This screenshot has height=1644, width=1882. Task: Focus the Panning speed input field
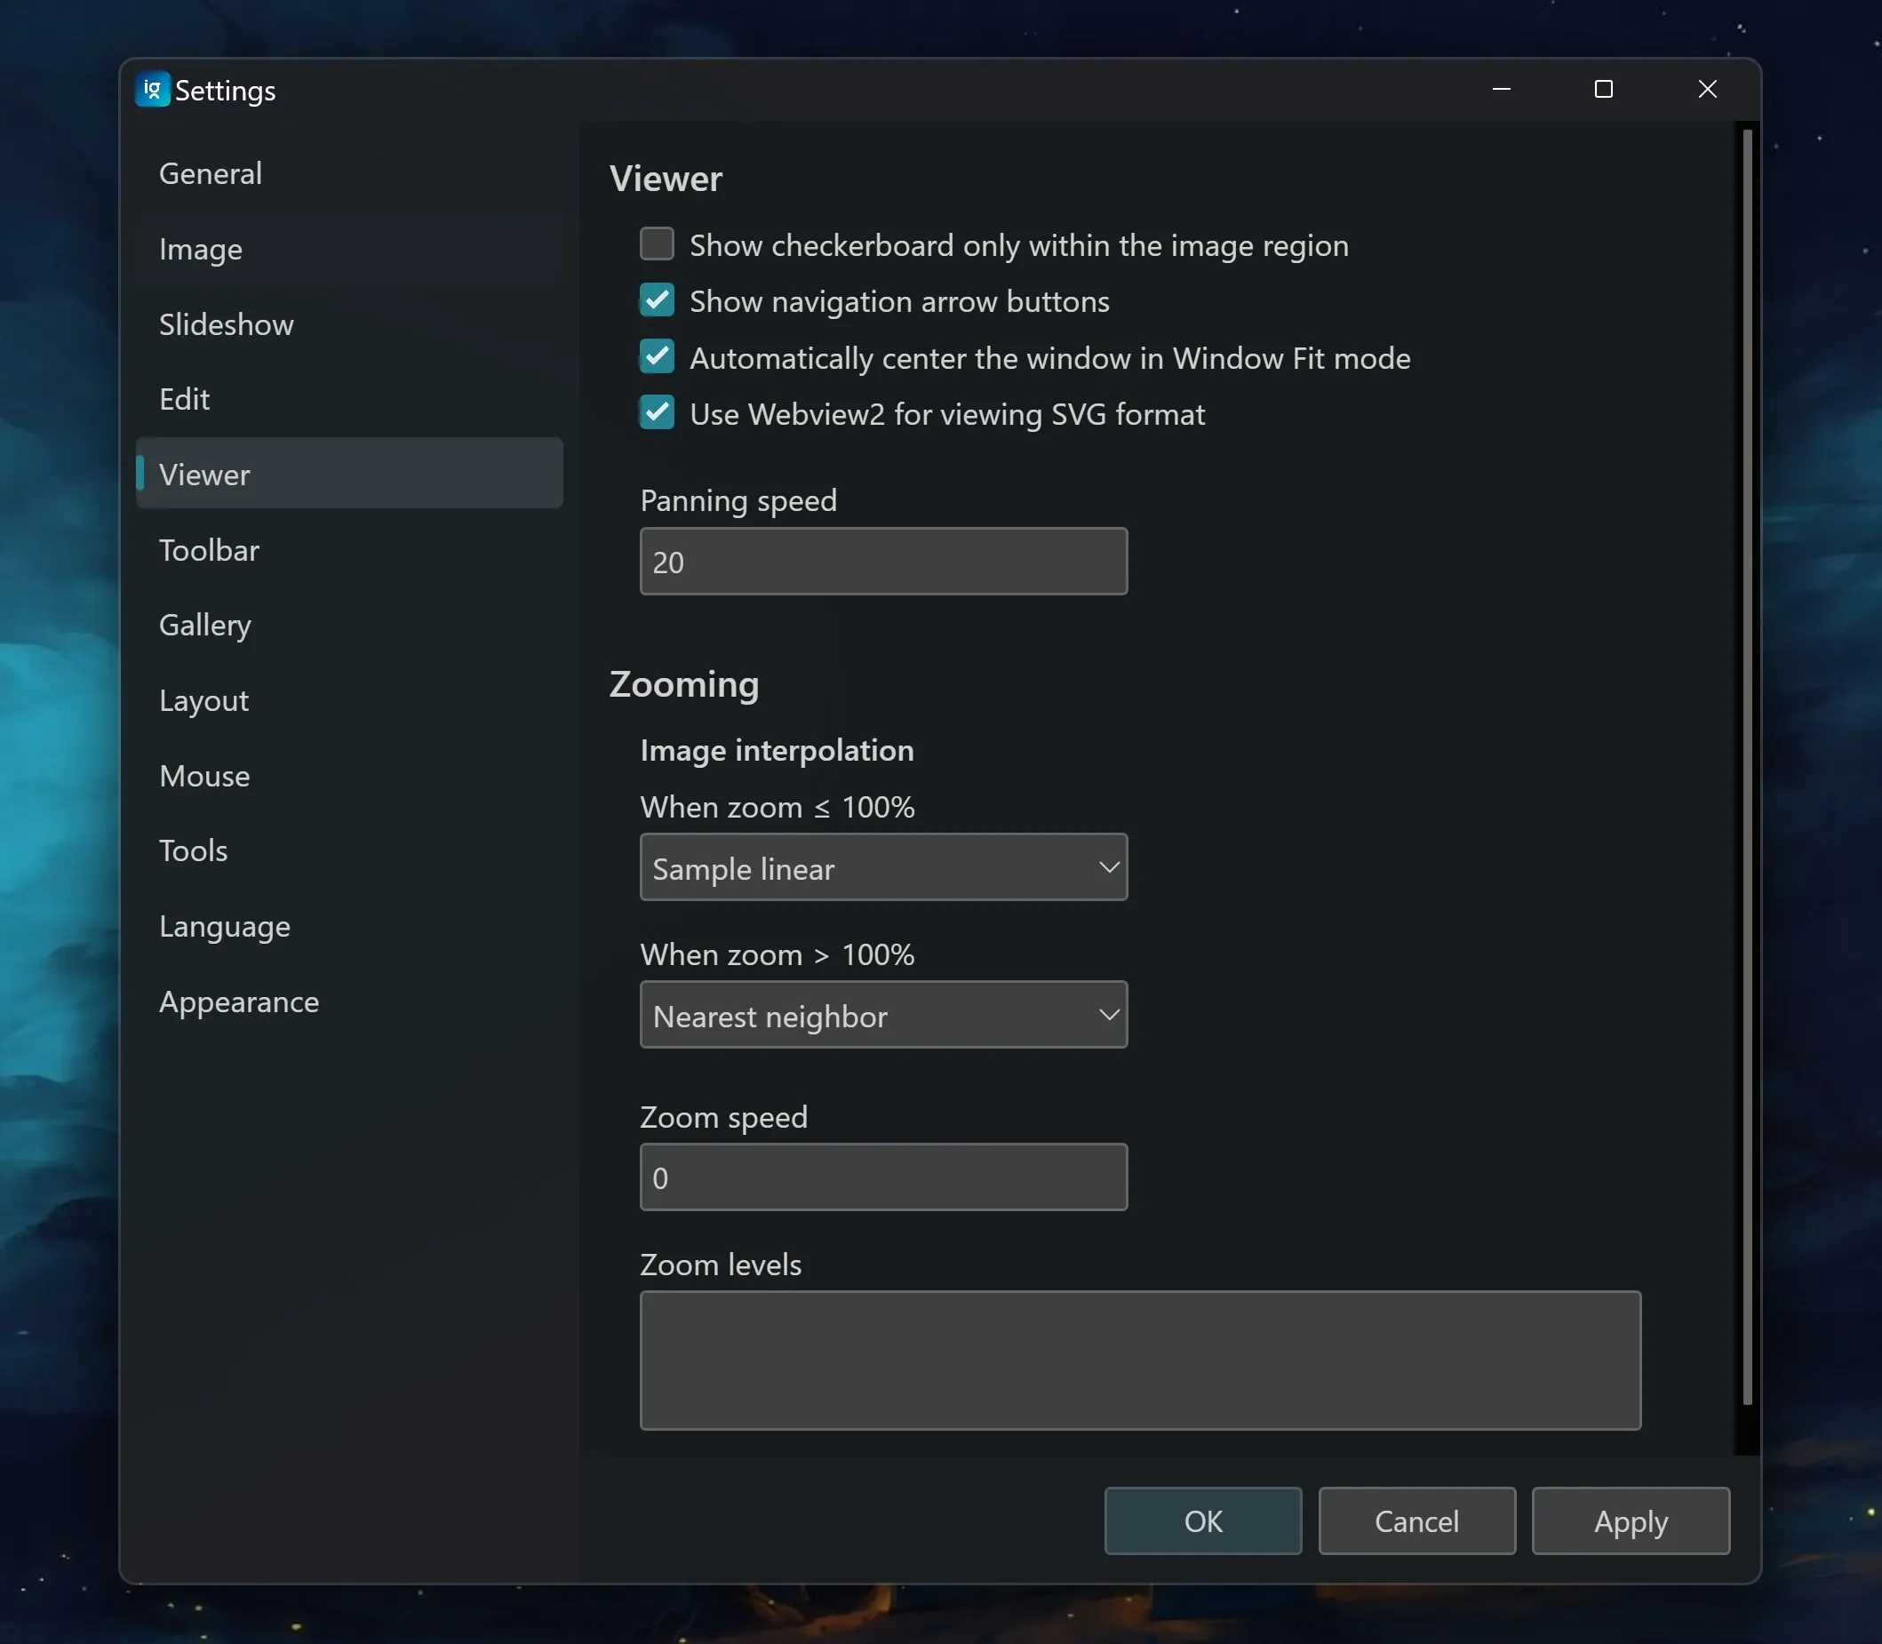click(883, 562)
